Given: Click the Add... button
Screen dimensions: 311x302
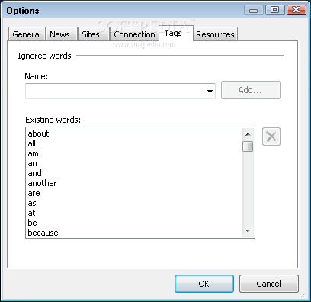Looking at the screenshot, I should point(251,90).
